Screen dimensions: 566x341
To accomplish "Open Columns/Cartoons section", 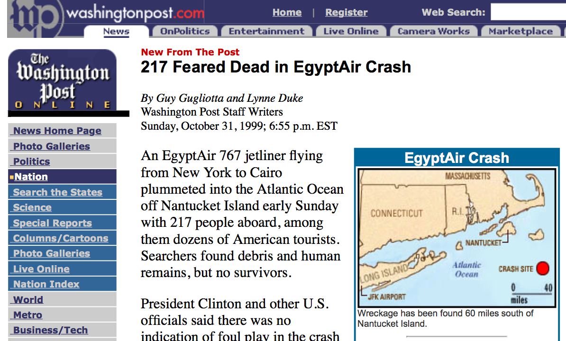I will [61, 238].
